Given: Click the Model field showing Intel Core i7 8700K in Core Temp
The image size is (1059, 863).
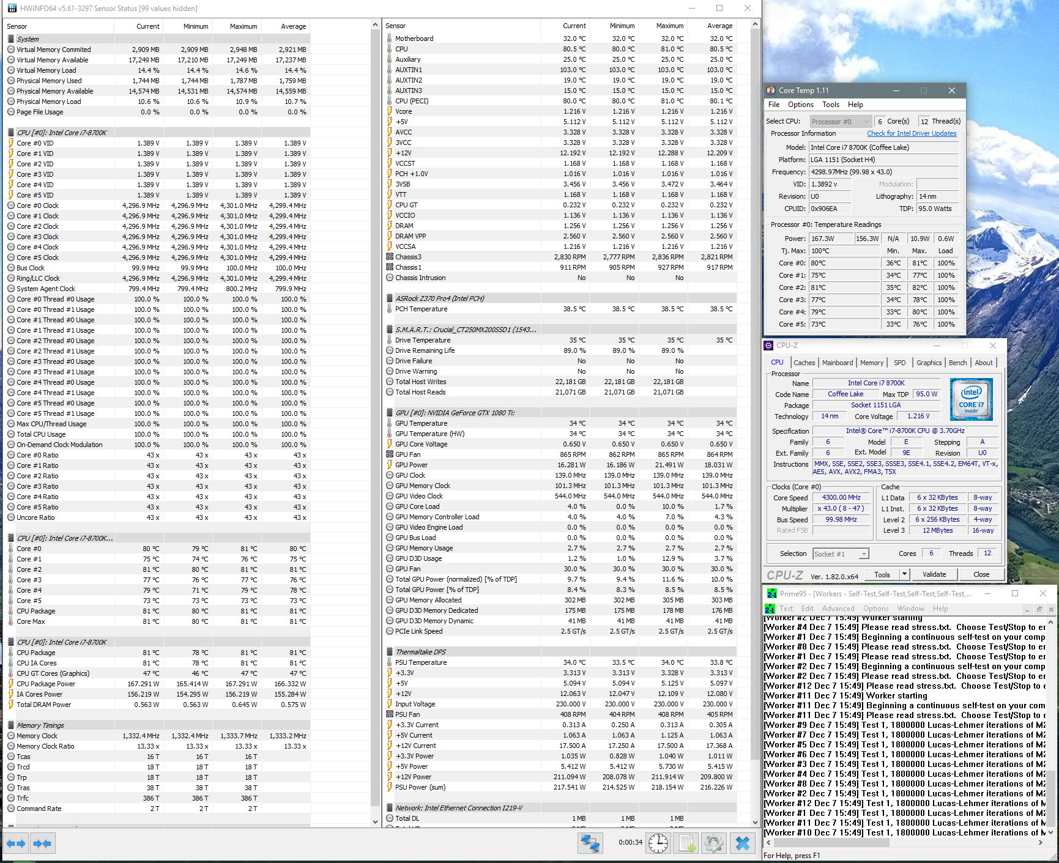Looking at the screenshot, I should coord(883,147).
